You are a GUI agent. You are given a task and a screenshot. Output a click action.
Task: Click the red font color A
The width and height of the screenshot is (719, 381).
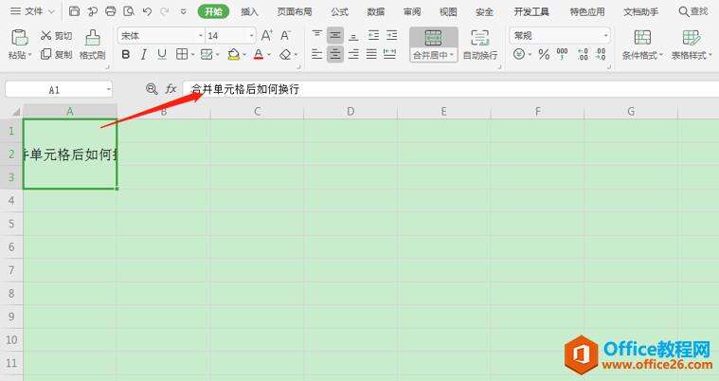tap(259, 55)
